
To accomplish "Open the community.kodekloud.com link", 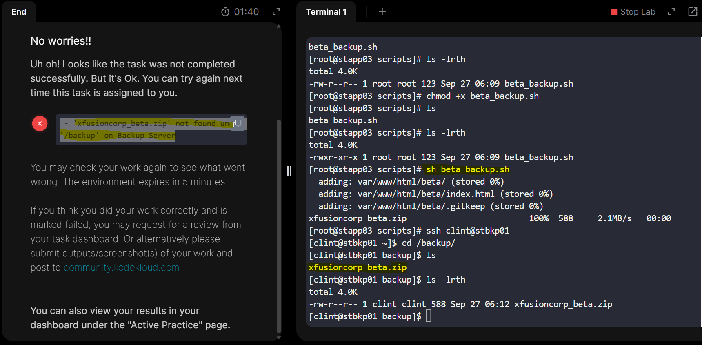I will point(121,267).
